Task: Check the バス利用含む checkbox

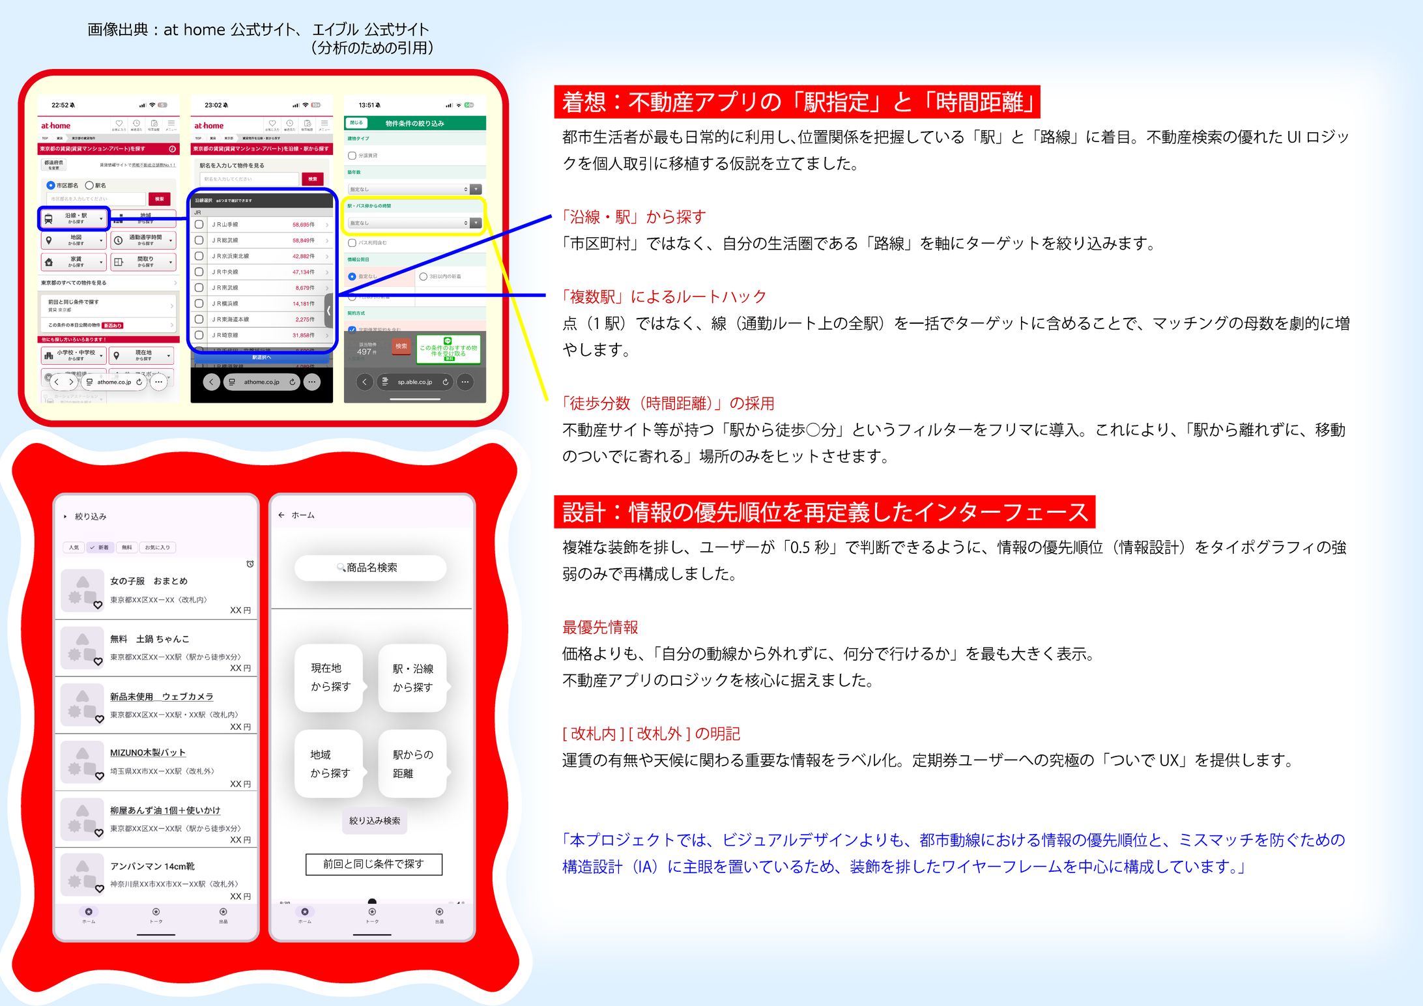Action: [x=352, y=243]
